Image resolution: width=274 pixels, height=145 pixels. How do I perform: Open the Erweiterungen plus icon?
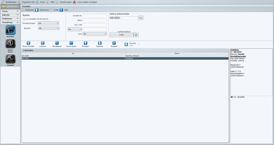57,2
